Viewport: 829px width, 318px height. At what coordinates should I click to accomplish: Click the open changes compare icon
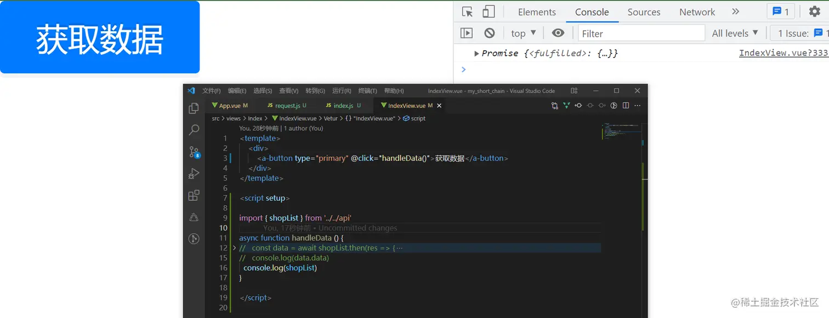point(555,106)
